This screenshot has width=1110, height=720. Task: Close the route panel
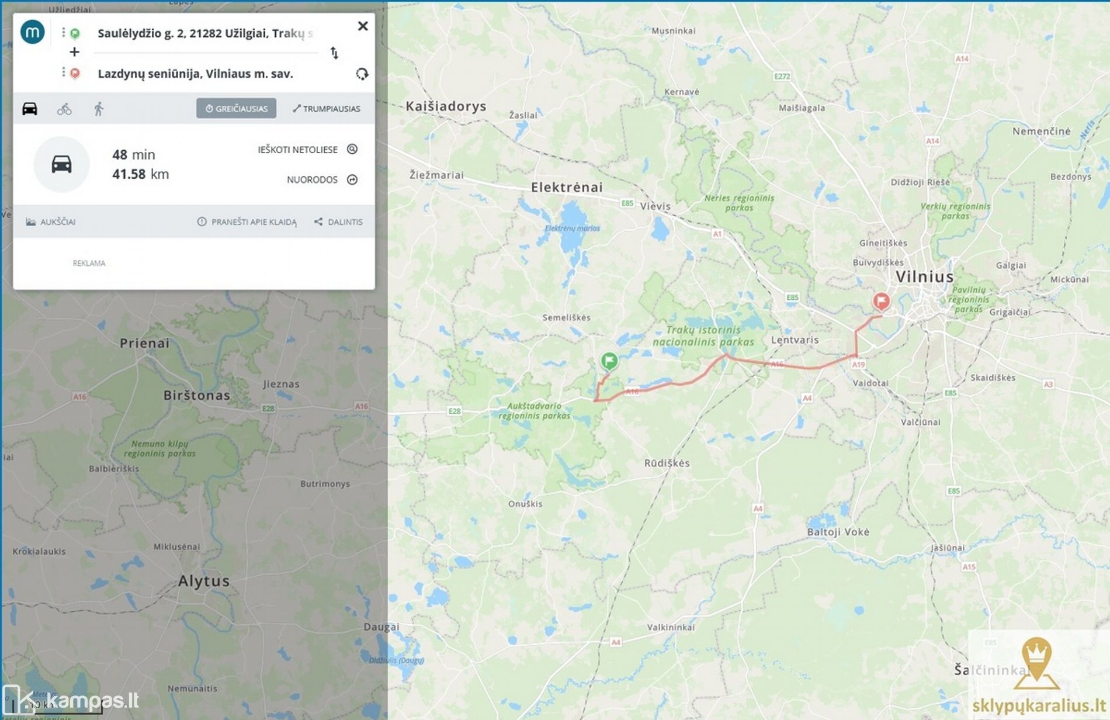(363, 26)
